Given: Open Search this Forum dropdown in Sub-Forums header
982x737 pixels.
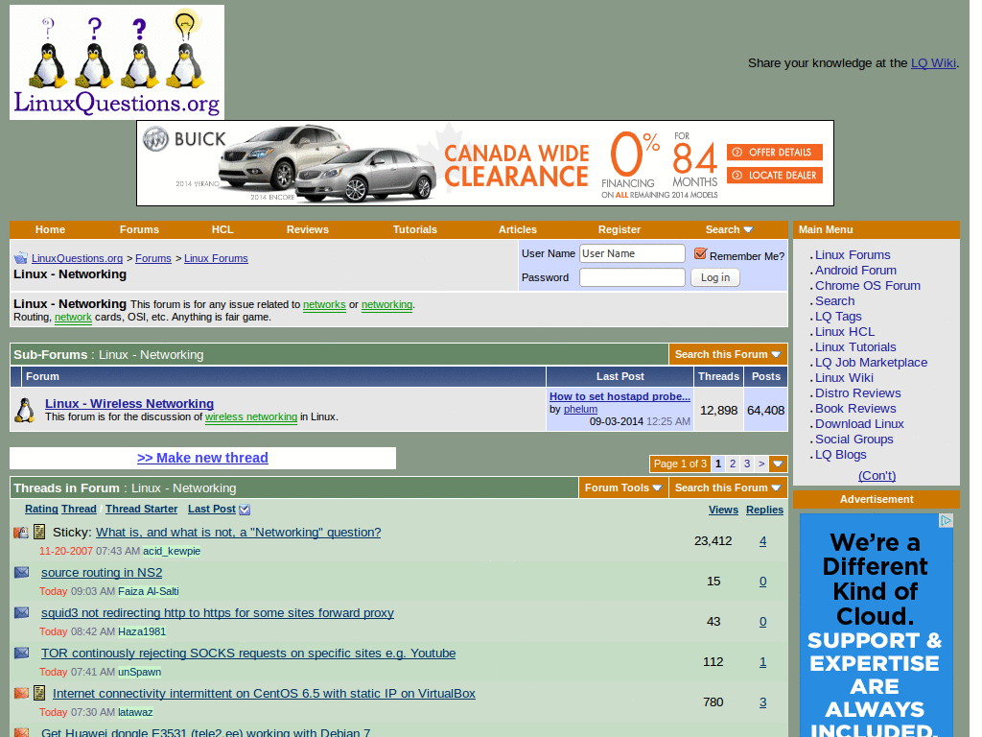Looking at the screenshot, I should (728, 354).
